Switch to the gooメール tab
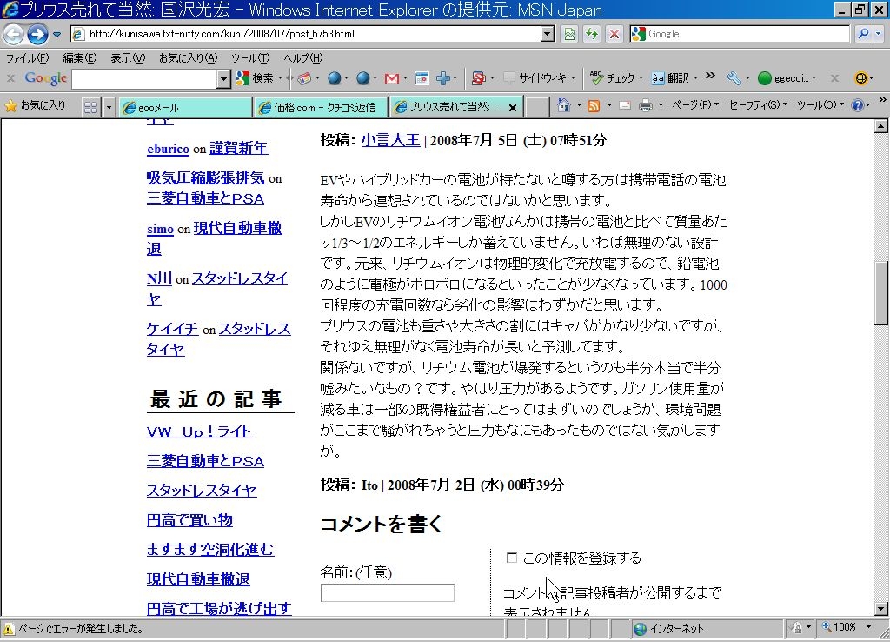 pos(184,107)
